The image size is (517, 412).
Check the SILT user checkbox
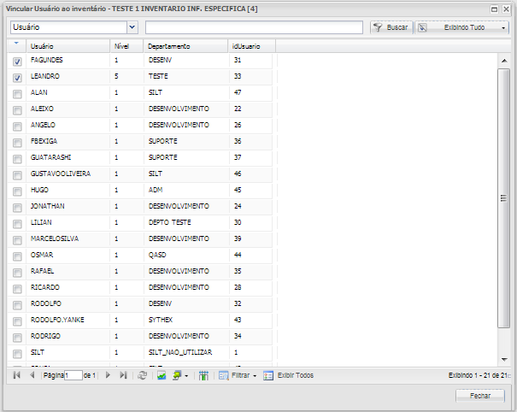(17, 354)
